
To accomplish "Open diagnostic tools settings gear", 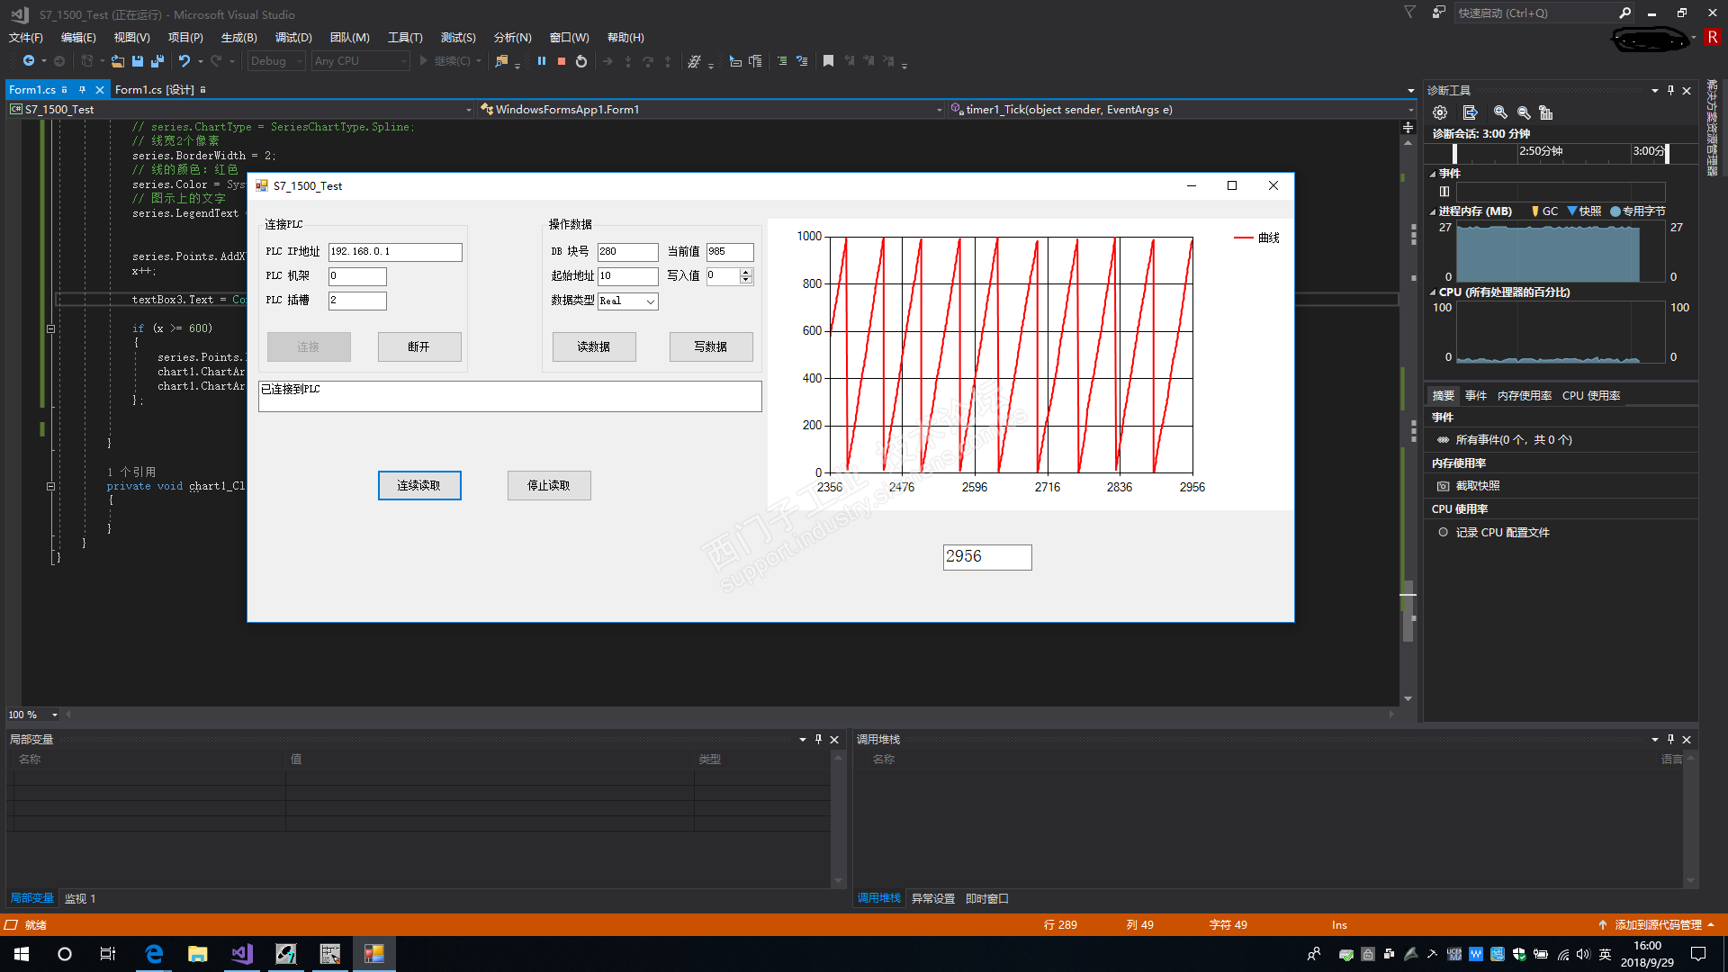I will pyautogui.click(x=1440, y=112).
